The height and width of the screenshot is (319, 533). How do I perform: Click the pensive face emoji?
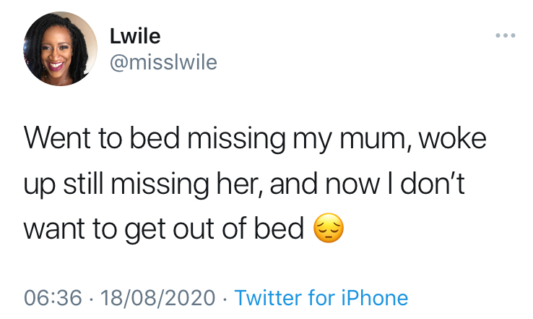coord(329,229)
